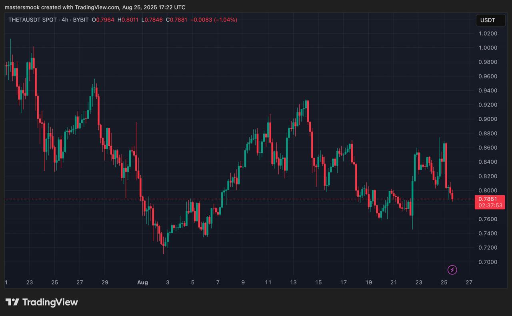Click the low value L0.7846
The height and width of the screenshot is (316, 512).
(154, 20)
